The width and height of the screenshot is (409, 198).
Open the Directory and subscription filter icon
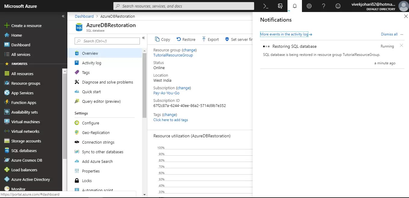pyautogui.click(x=280, y=6)
